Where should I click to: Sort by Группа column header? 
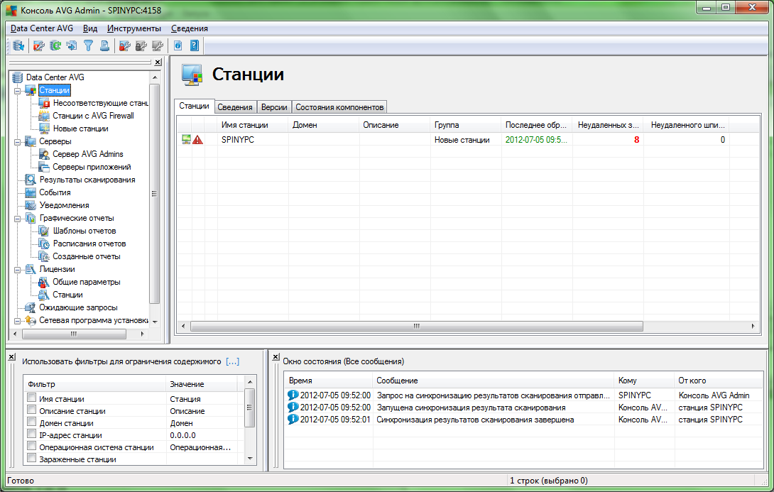(x=466, y=126)
